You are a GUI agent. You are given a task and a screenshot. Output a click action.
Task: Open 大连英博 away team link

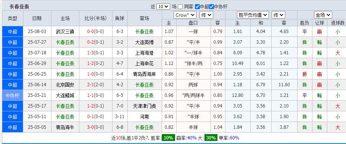click(144, 42)
